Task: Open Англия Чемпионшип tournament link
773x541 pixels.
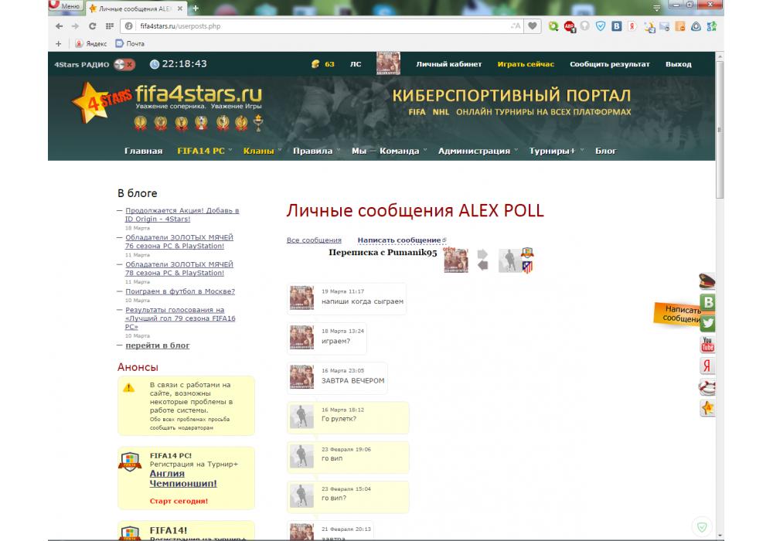Action: pos(183,478)
